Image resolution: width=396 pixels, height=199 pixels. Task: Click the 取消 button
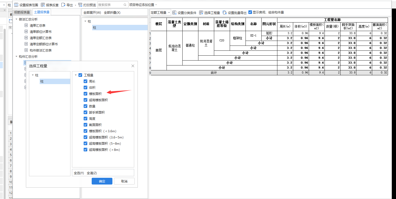(124, 181)
